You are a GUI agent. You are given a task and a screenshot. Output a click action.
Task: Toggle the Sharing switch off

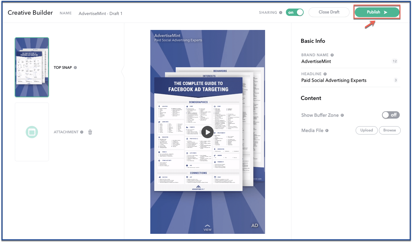tap(295, 12)
